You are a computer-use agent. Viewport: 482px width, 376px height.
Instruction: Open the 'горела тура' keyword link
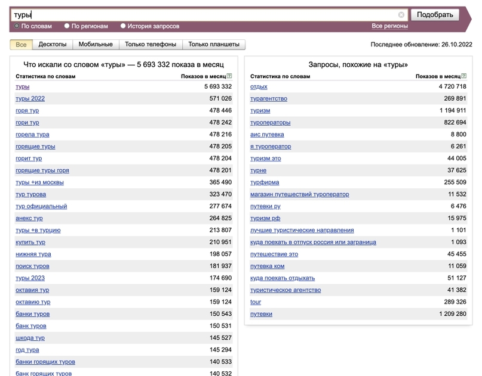pos(32,135)
